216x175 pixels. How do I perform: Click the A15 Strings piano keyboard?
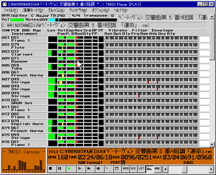151,137
